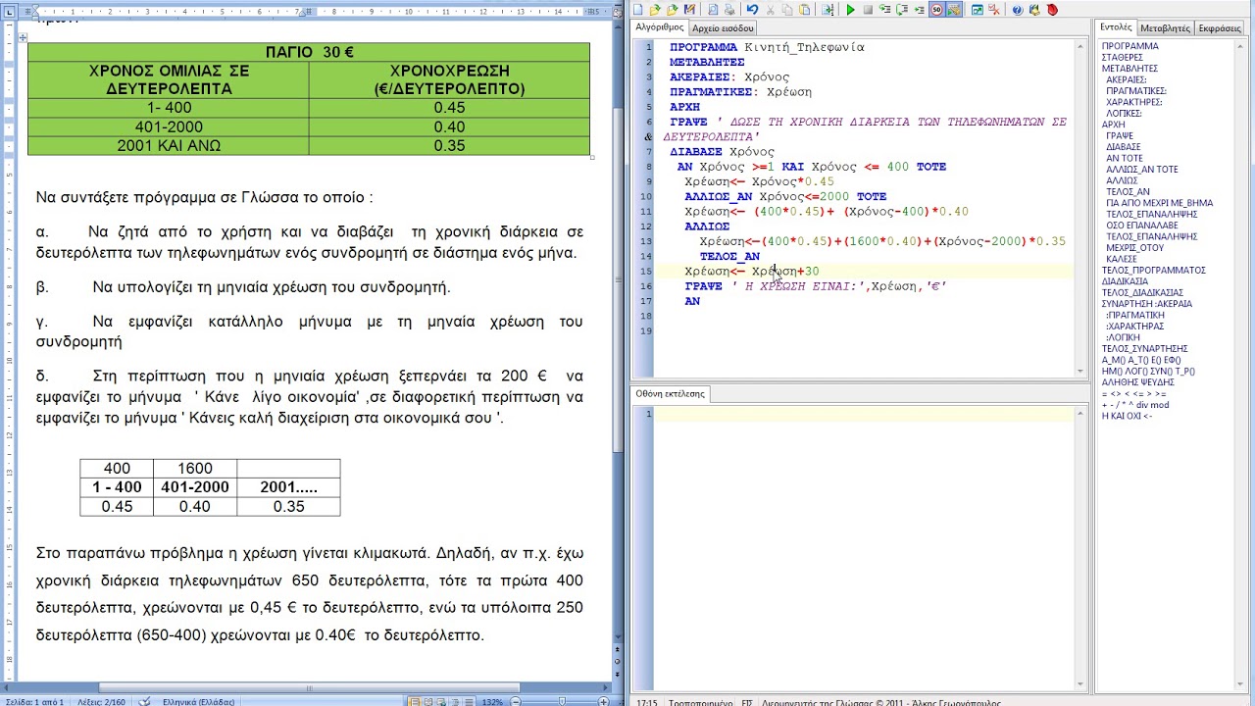This screenshot has height=706, width=1255.
Task: Copy selection using the copy icon
Action: click(x=787, y=10)
